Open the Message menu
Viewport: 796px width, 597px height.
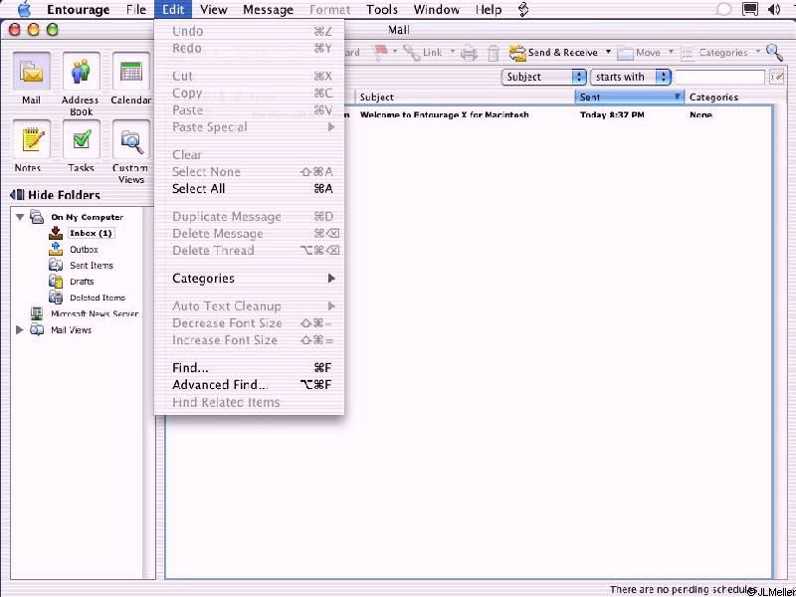click(268, 9)
